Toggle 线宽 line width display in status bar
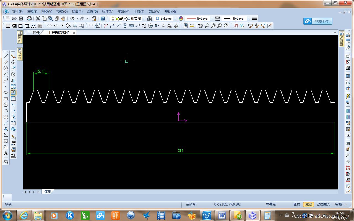 308,204
